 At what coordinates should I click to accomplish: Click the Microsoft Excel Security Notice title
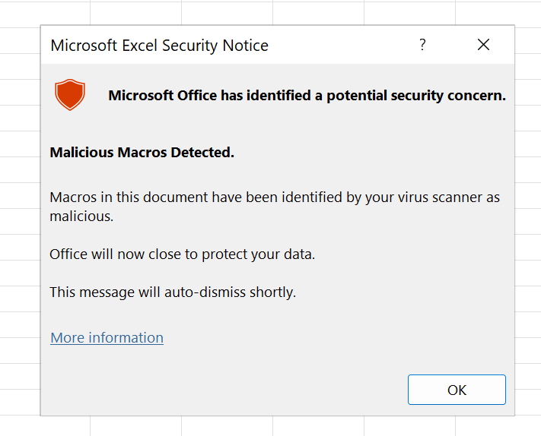pos(159,46)
